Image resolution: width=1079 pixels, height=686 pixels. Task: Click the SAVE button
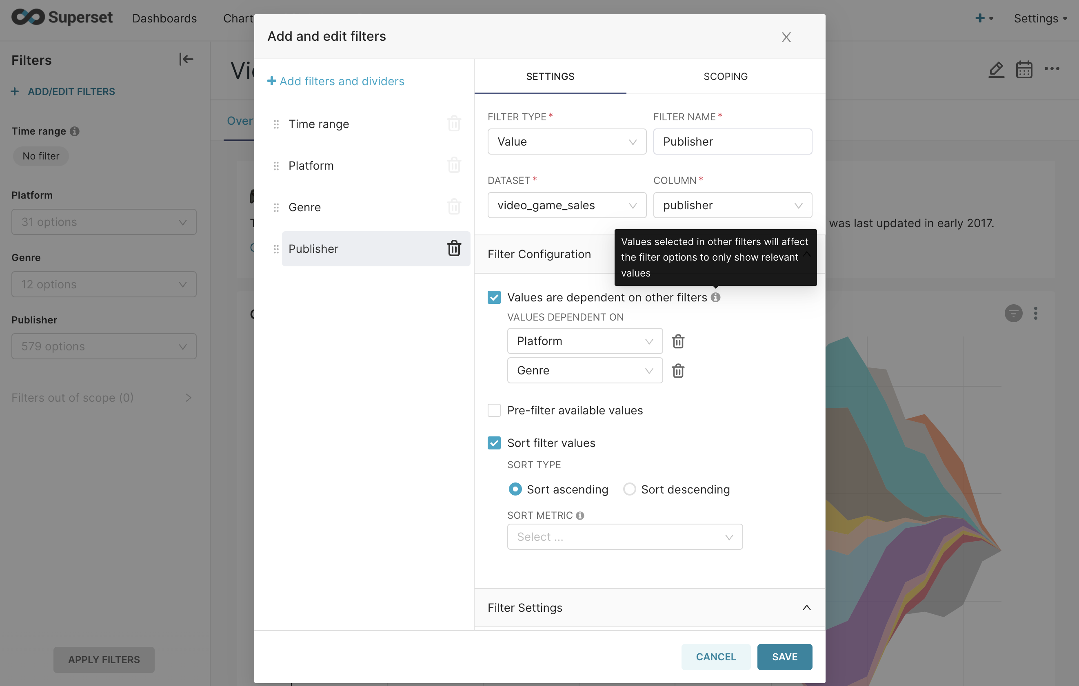point(784,656)
